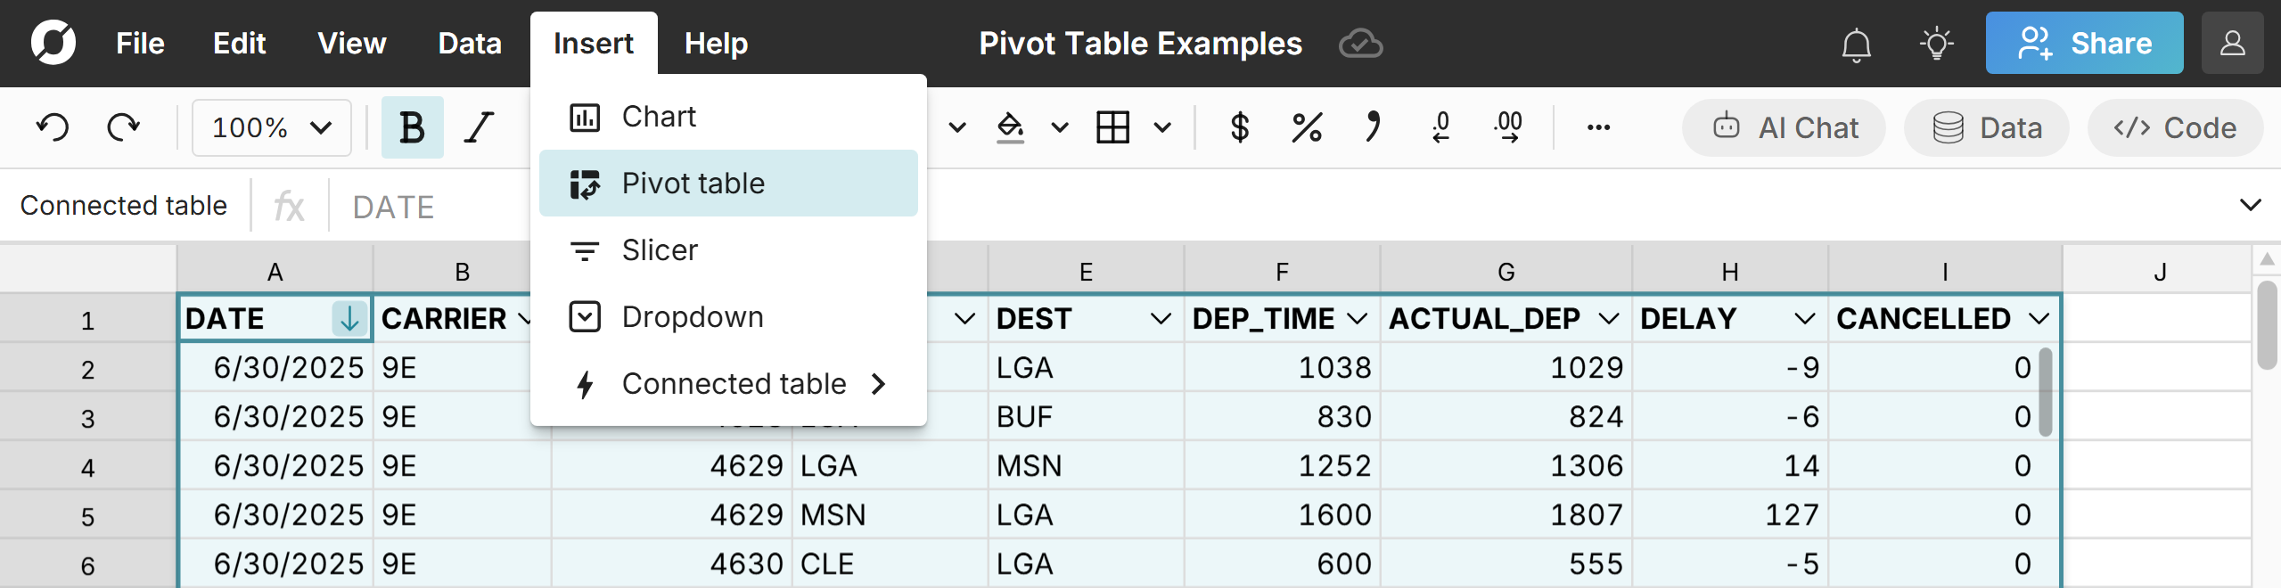Apply percent number format

[x=1306, y=127]
